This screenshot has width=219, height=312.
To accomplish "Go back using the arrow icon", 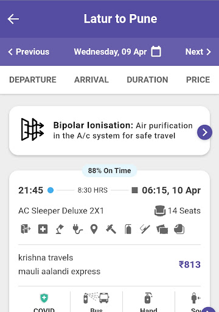I will 13,19.
